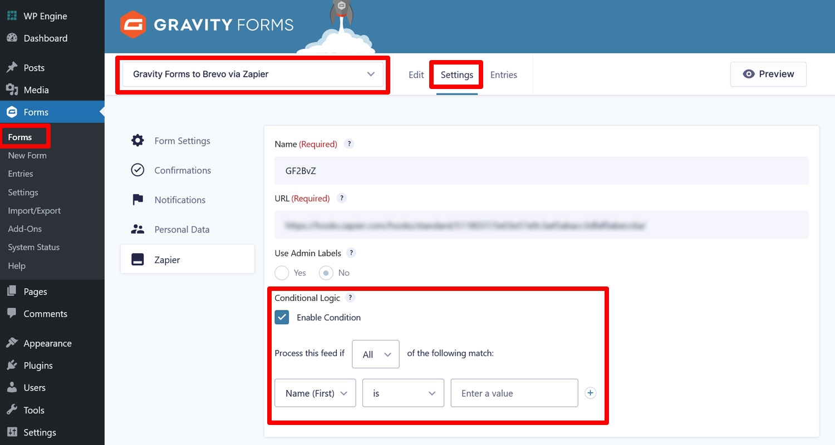Add another condition rule with plus icon
The height and width of the screenshot is (445, 835).
pyautogui.click(x=591, y=393)
